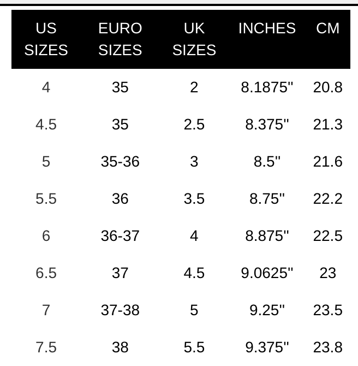Viewport: 358px width, 366px height.
Task: Click the 23.8 cm cell
Action: [x=327, y=347]
